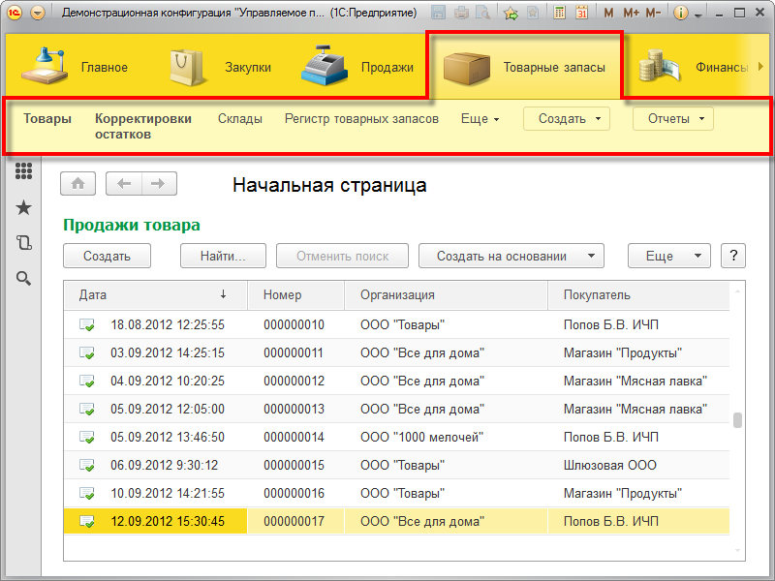The image size is (775, 581).
Task: Open the all-functions grid menu in sidebar
Action: (23, 172)
